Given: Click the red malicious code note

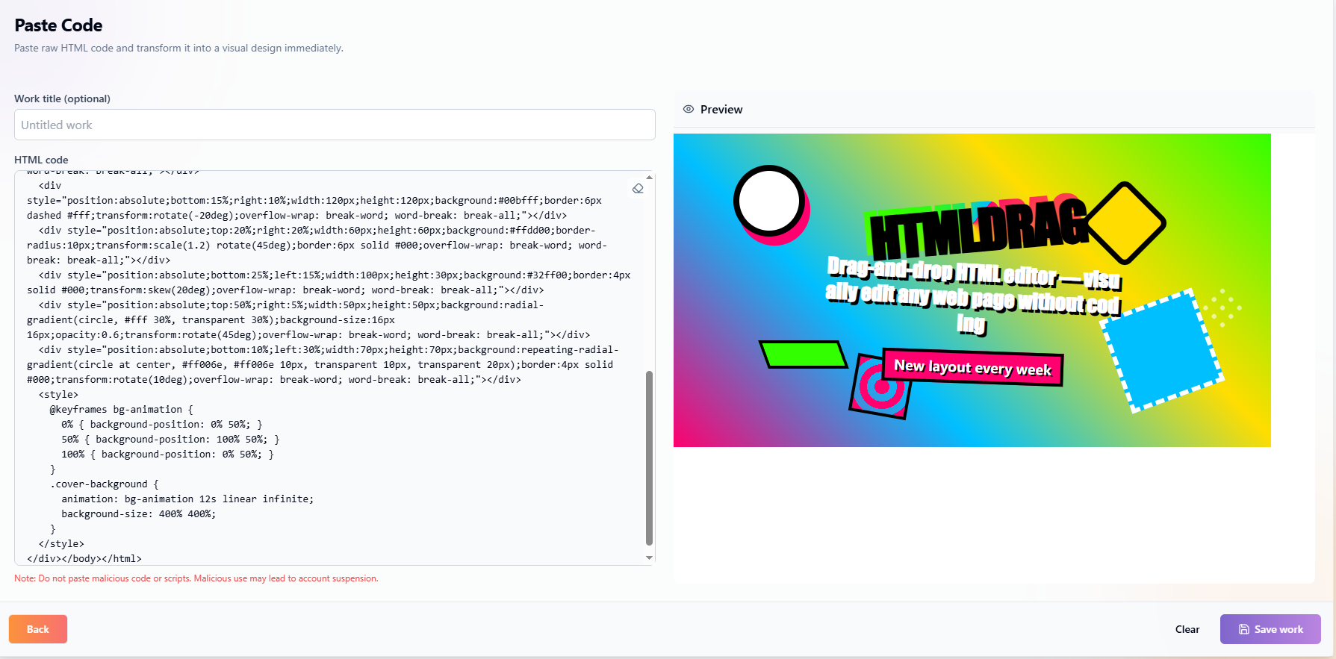Looking at the screenshot, I should click(196, 578).
